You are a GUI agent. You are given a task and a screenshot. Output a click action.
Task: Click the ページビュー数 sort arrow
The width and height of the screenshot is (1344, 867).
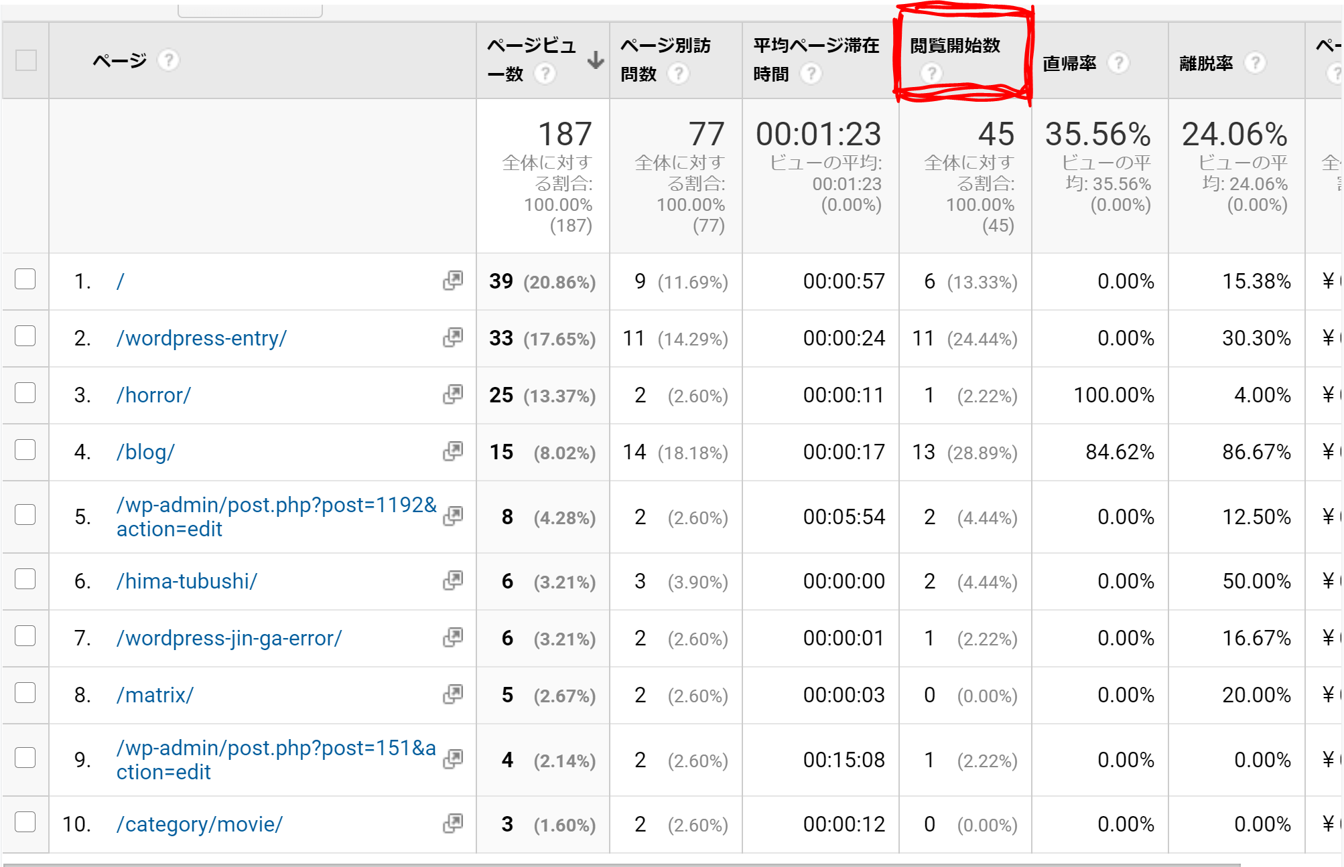tap(596, 60)
